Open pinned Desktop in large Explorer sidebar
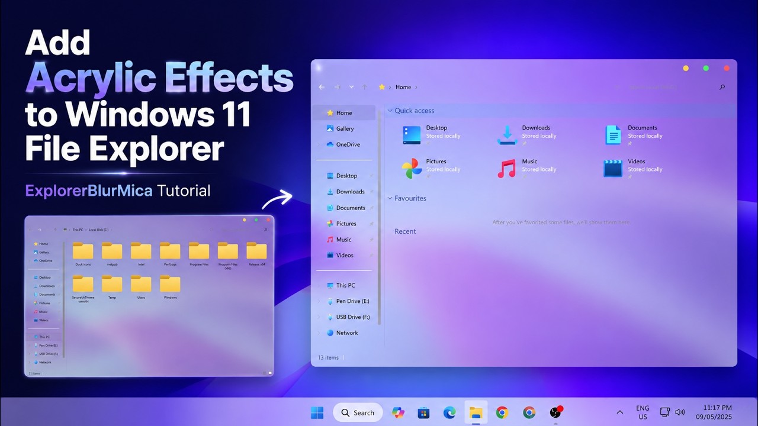Screen dimensions: 758x426 [x=346, y=176]
